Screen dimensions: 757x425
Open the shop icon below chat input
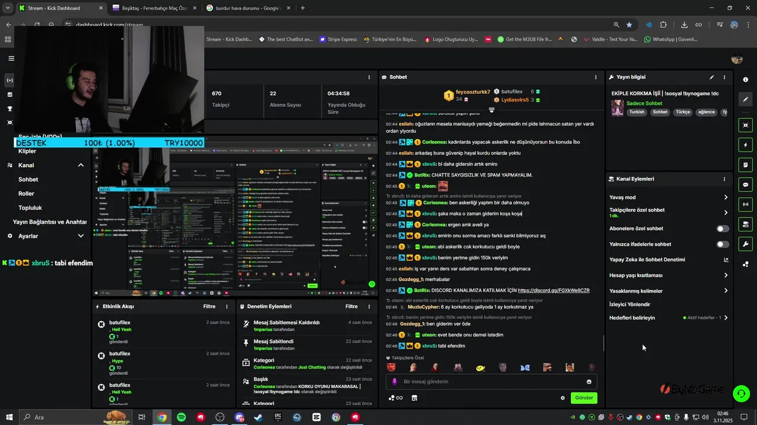tap(414, 398)
